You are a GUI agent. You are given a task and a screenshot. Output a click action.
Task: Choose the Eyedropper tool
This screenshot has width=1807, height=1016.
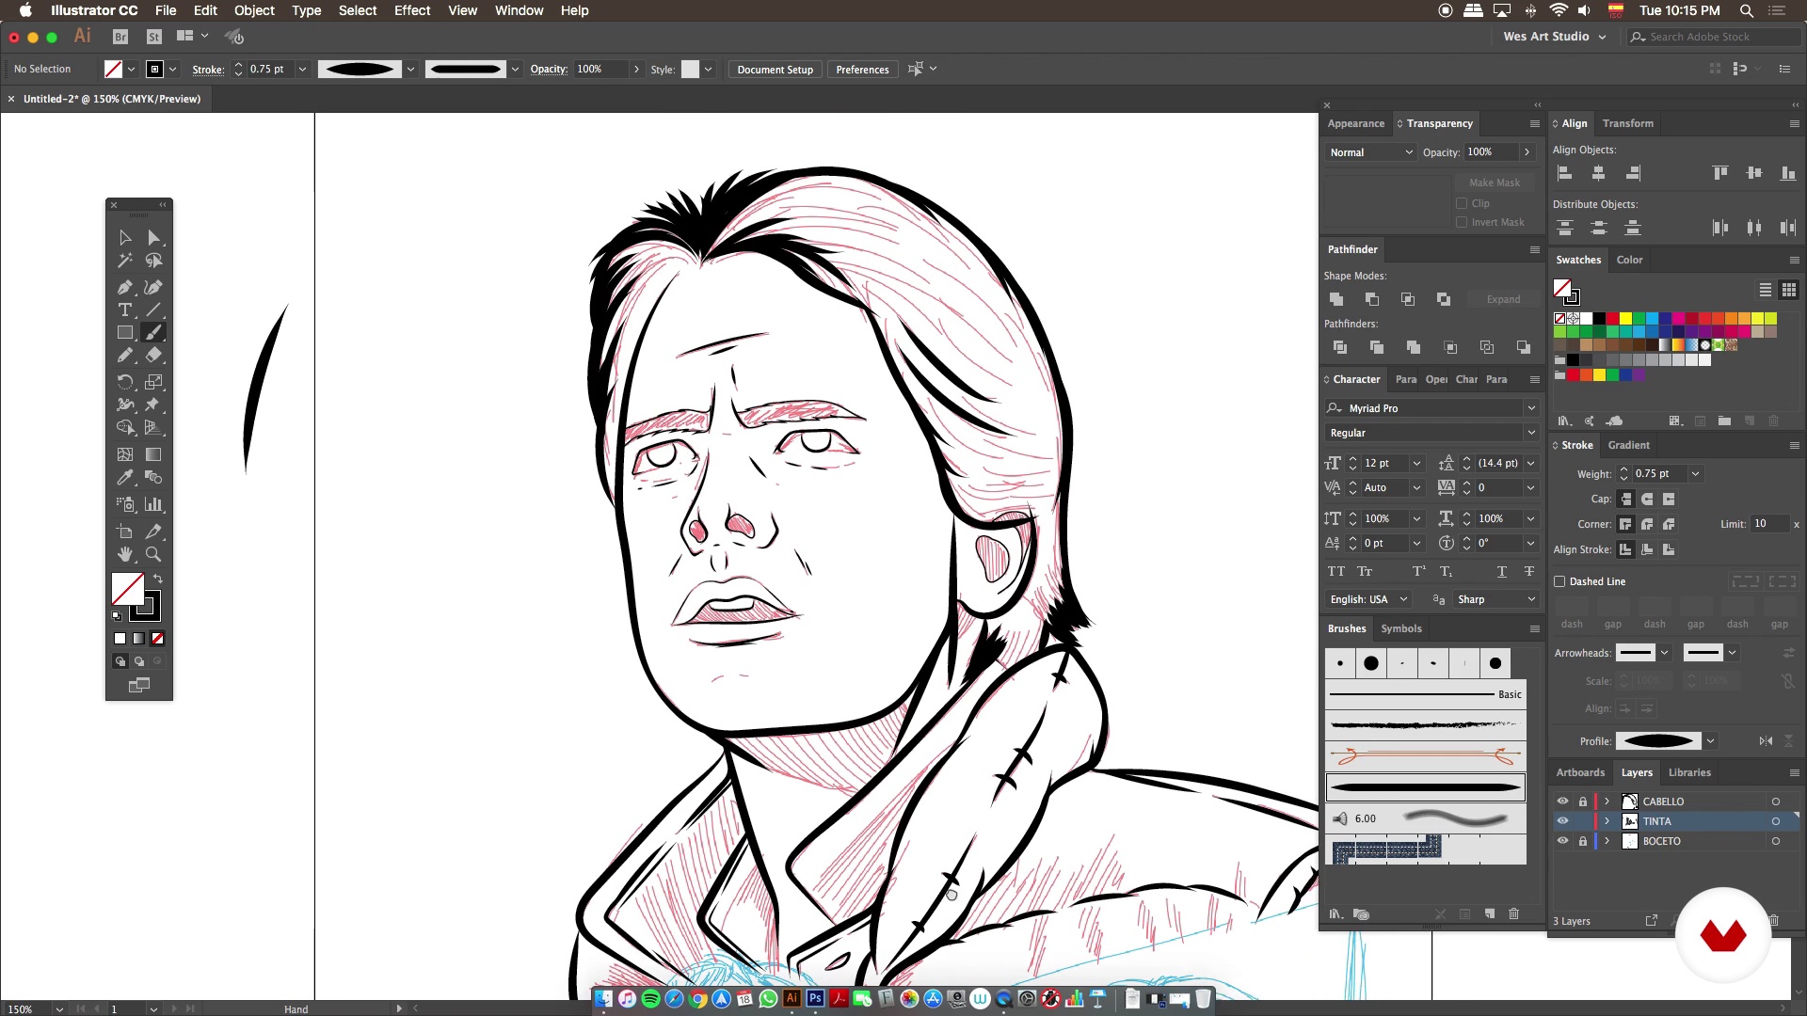125,478
